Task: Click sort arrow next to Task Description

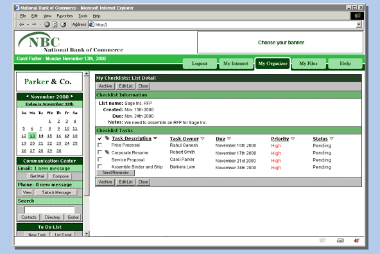Action: tap(155, 138)
